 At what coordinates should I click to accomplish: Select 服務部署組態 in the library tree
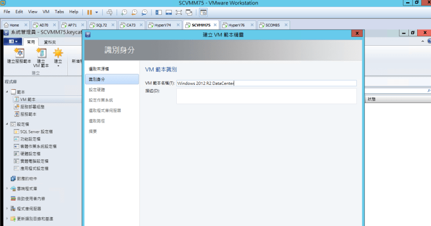click(31, 106)
